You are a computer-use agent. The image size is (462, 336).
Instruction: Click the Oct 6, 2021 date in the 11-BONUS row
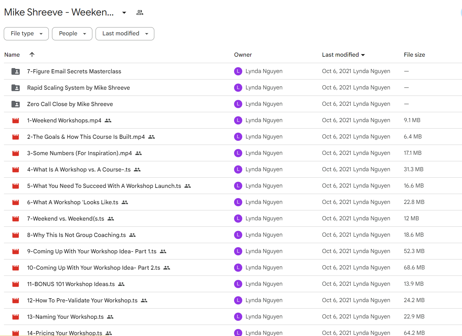[x=337, y=284]
